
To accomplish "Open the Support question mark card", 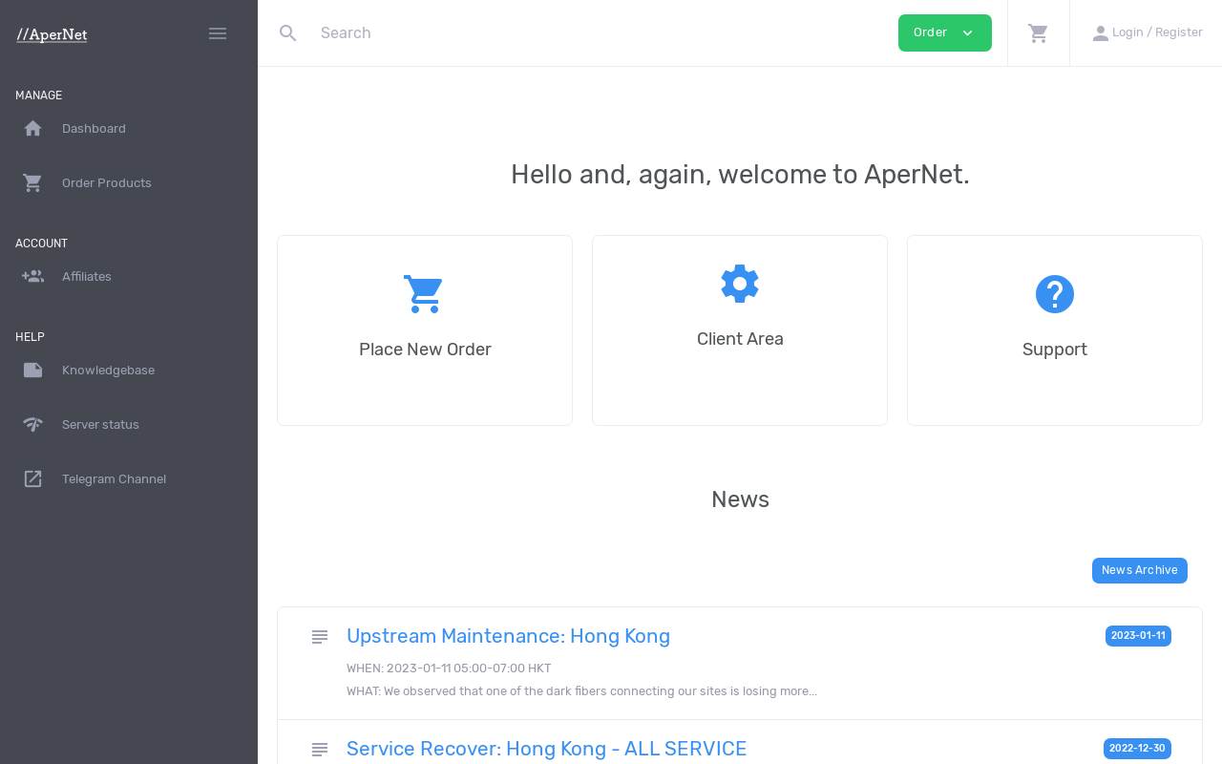I will pyautogui.click(x=1055, y=330).
